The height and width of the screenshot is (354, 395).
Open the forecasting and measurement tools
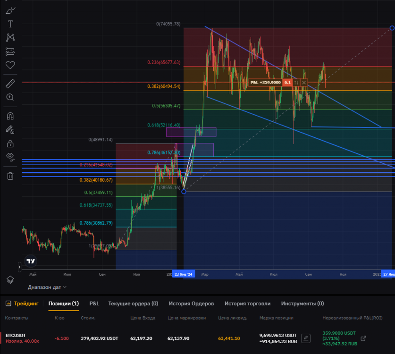[x=10, y=51]
